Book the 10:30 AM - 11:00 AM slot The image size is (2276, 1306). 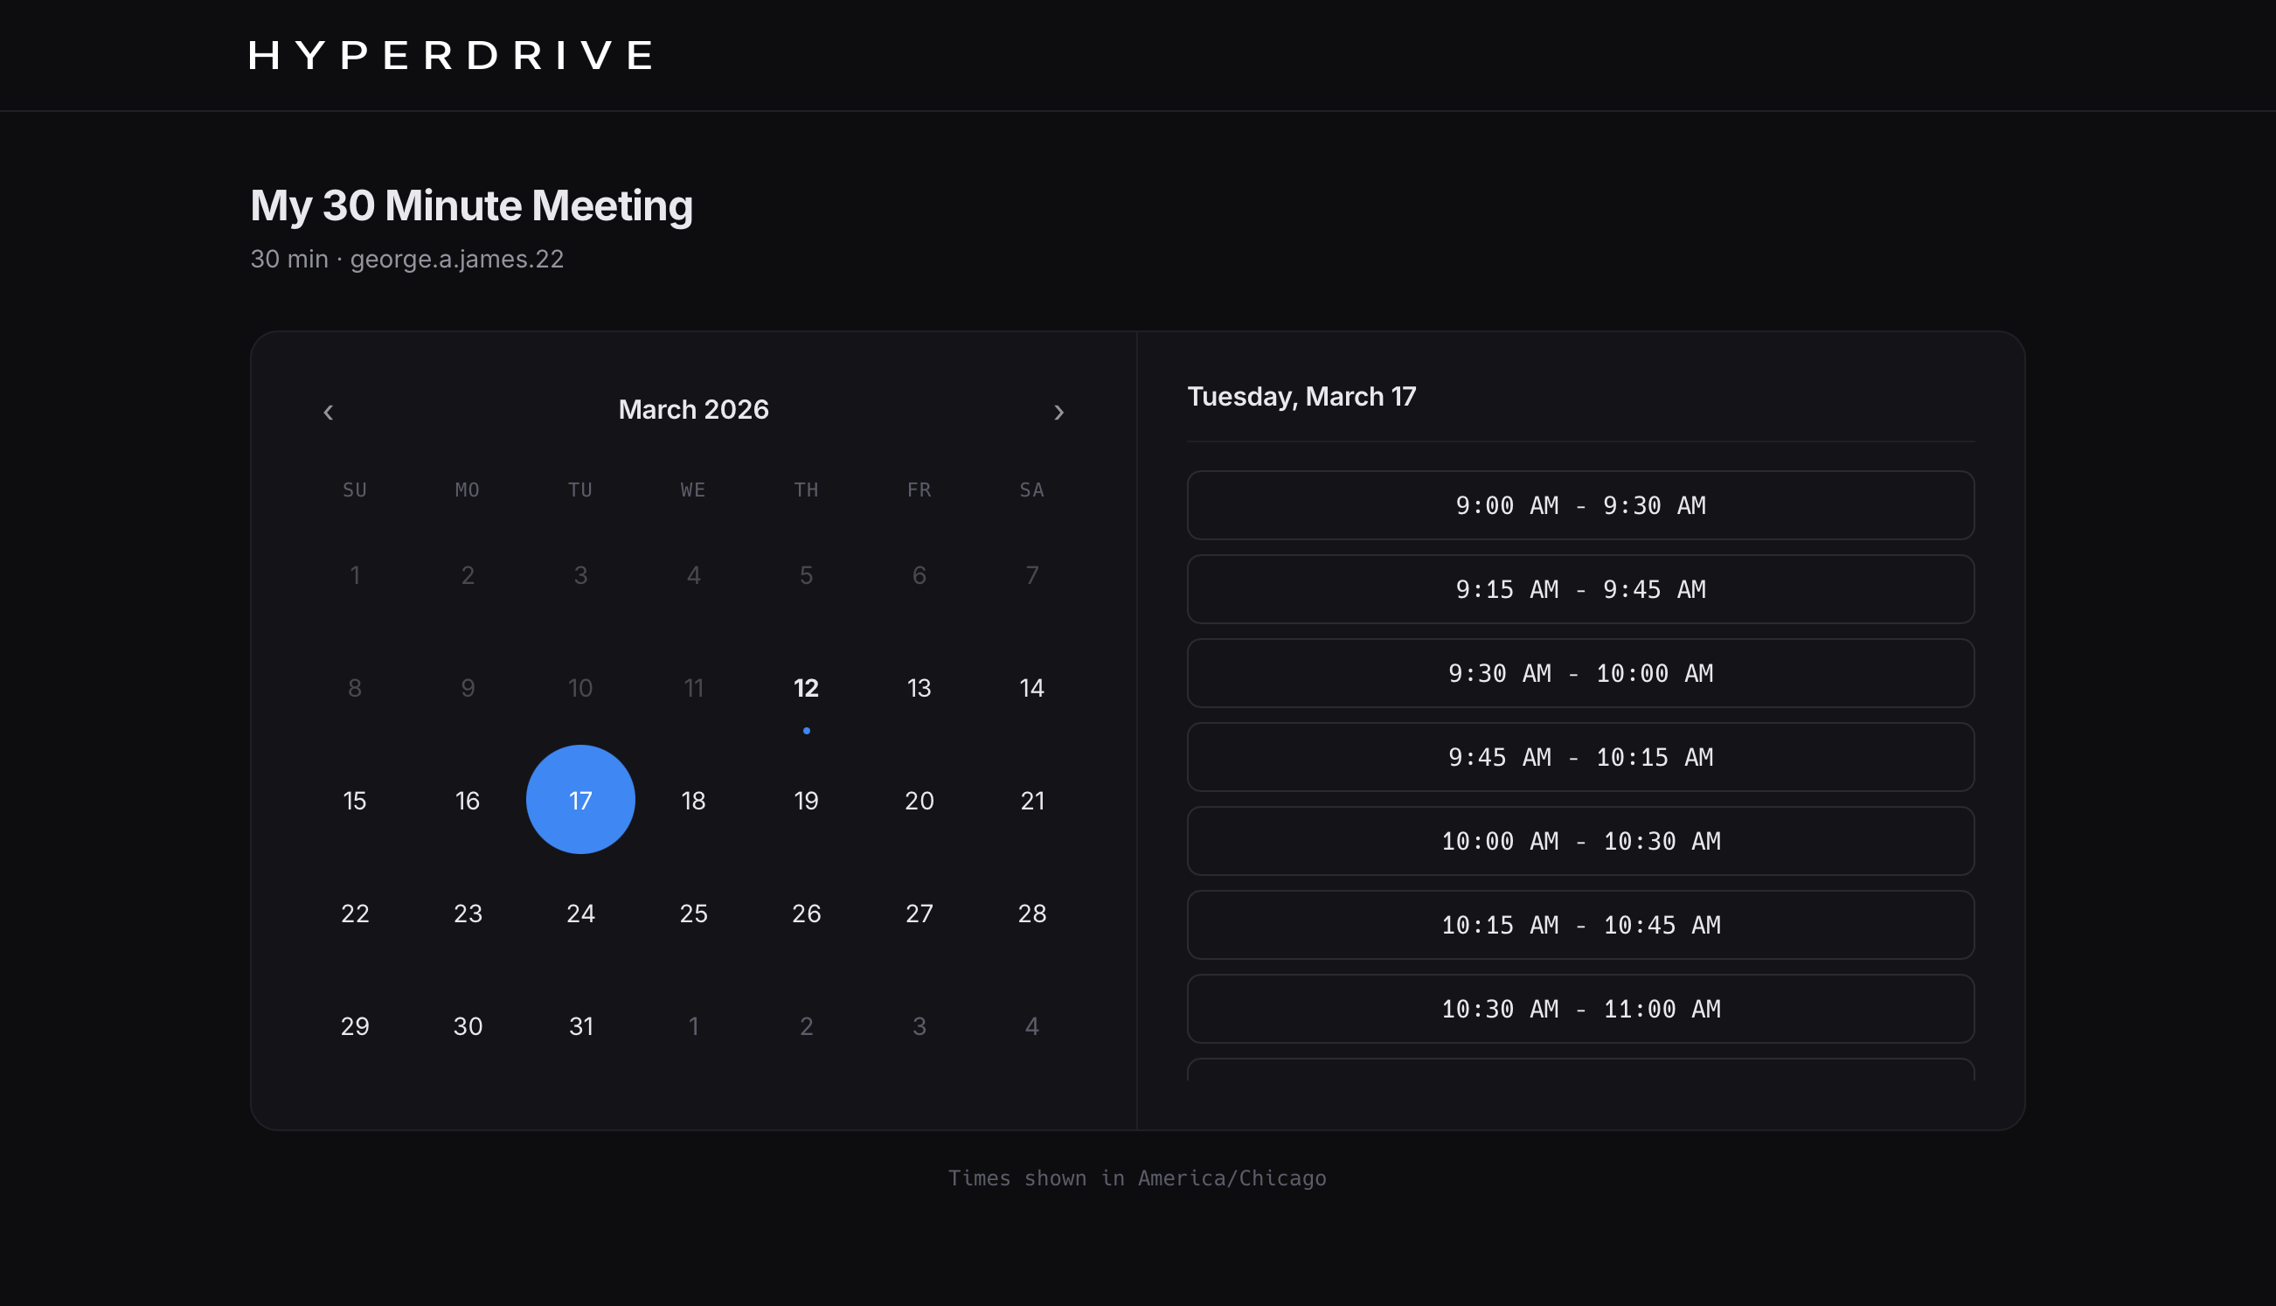tap(1580, 1009)
